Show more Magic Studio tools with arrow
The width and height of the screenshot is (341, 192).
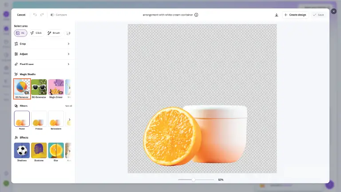point(70,88)
